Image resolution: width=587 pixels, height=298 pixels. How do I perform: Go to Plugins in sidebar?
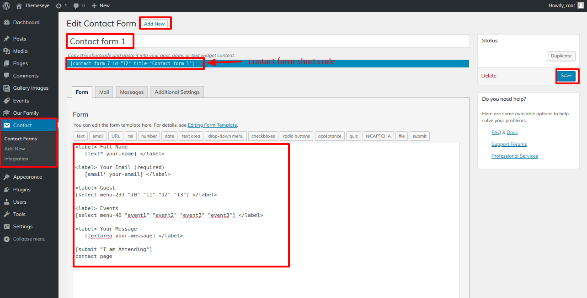tap(21, 190)
